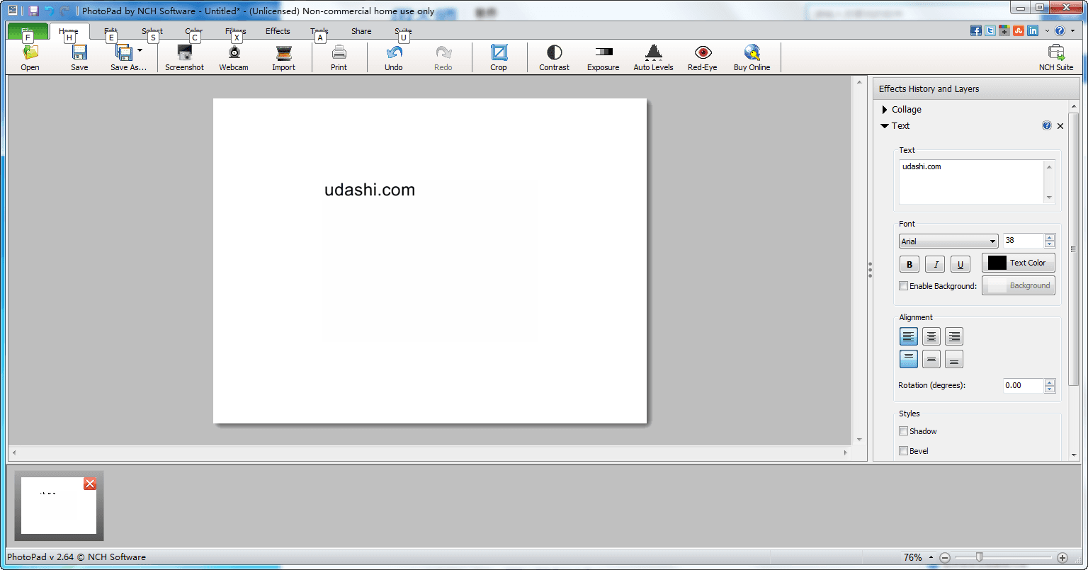The image size is (1088, 570).
Task: Click the Text Color button
Action: point(1019,263)
